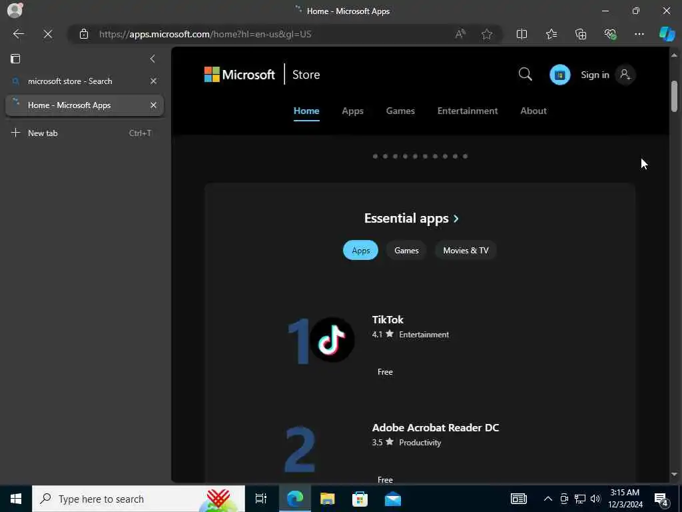This screenshot has width=682, height=512.
Task: Open the Essential apps heading
Action: click(x=406, y=218)
